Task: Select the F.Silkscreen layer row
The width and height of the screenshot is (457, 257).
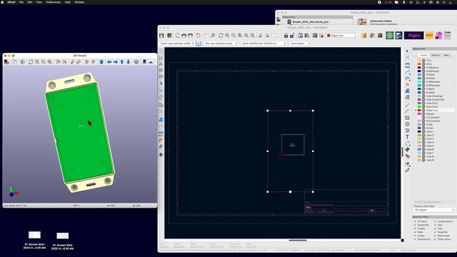Action: (x=436, y=82)
